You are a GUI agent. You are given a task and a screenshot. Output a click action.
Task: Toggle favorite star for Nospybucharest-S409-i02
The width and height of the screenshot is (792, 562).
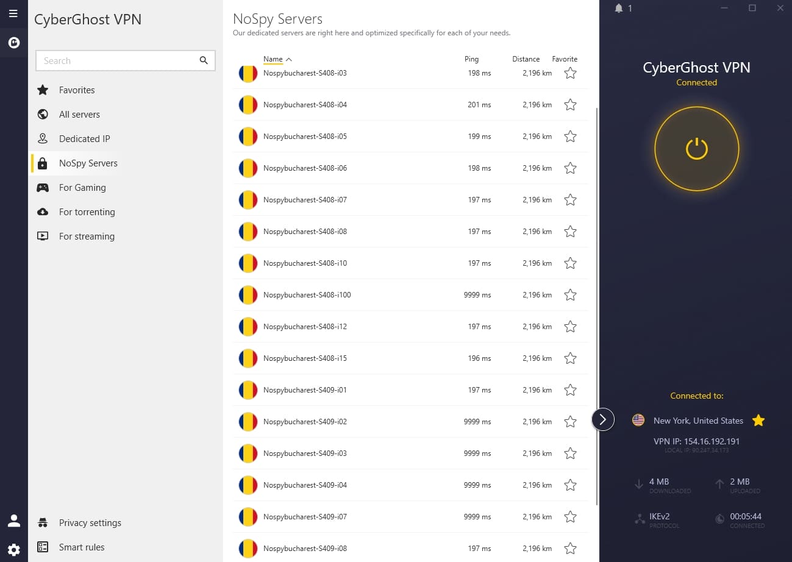point(570,422)
